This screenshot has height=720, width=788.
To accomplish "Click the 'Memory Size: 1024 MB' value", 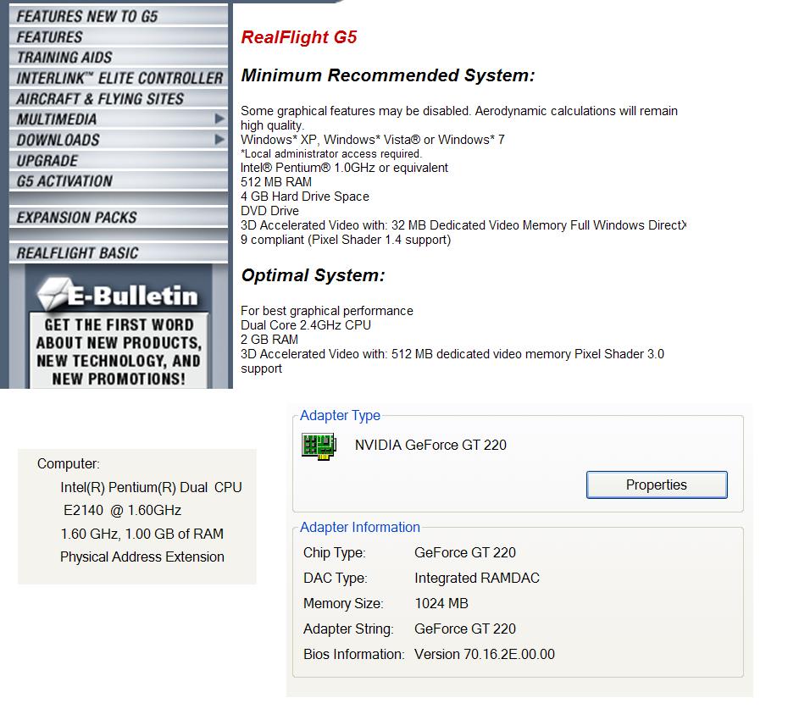I will 441,603.
